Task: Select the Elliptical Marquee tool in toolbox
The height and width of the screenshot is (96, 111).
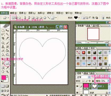Action: [3, 30]
